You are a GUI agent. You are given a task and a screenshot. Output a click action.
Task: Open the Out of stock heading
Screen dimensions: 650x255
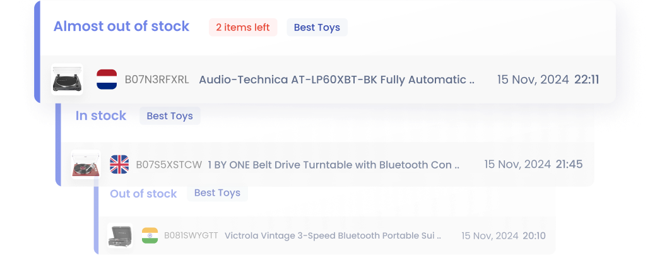(x=143, y=194)
